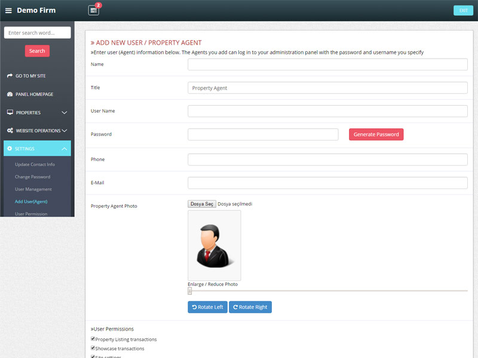478x358 pixels.
Task: Click the Go To My Site arrow icon
Action: pyautogui.click(x=10, y=76)
